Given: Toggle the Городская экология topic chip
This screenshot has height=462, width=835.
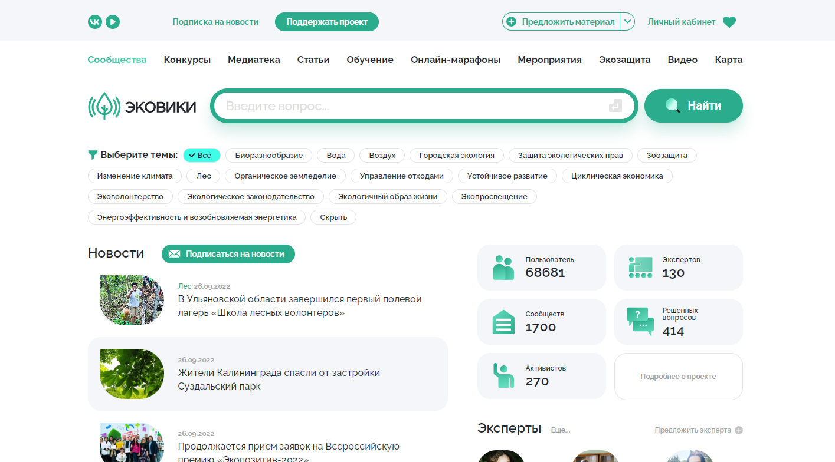Looking at the screenshot, I should click(457, 156).
